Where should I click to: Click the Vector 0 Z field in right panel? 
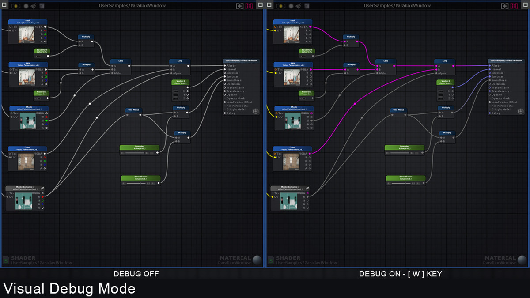tap(441, 98)
